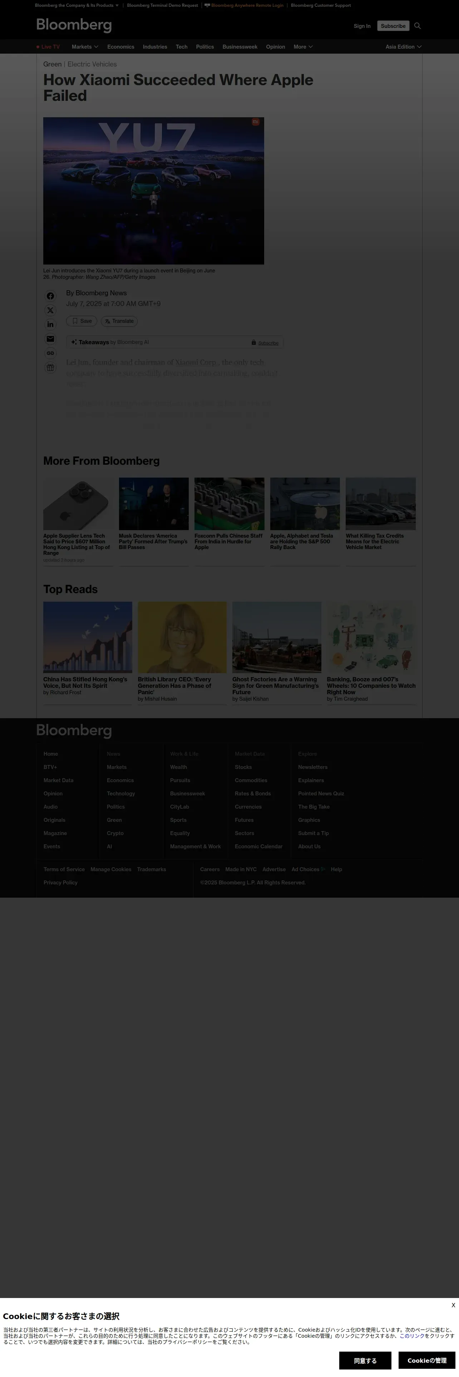Open Tech in navigation bar
The height and width of the screenshot is (1377, 459).
[182, 47]
